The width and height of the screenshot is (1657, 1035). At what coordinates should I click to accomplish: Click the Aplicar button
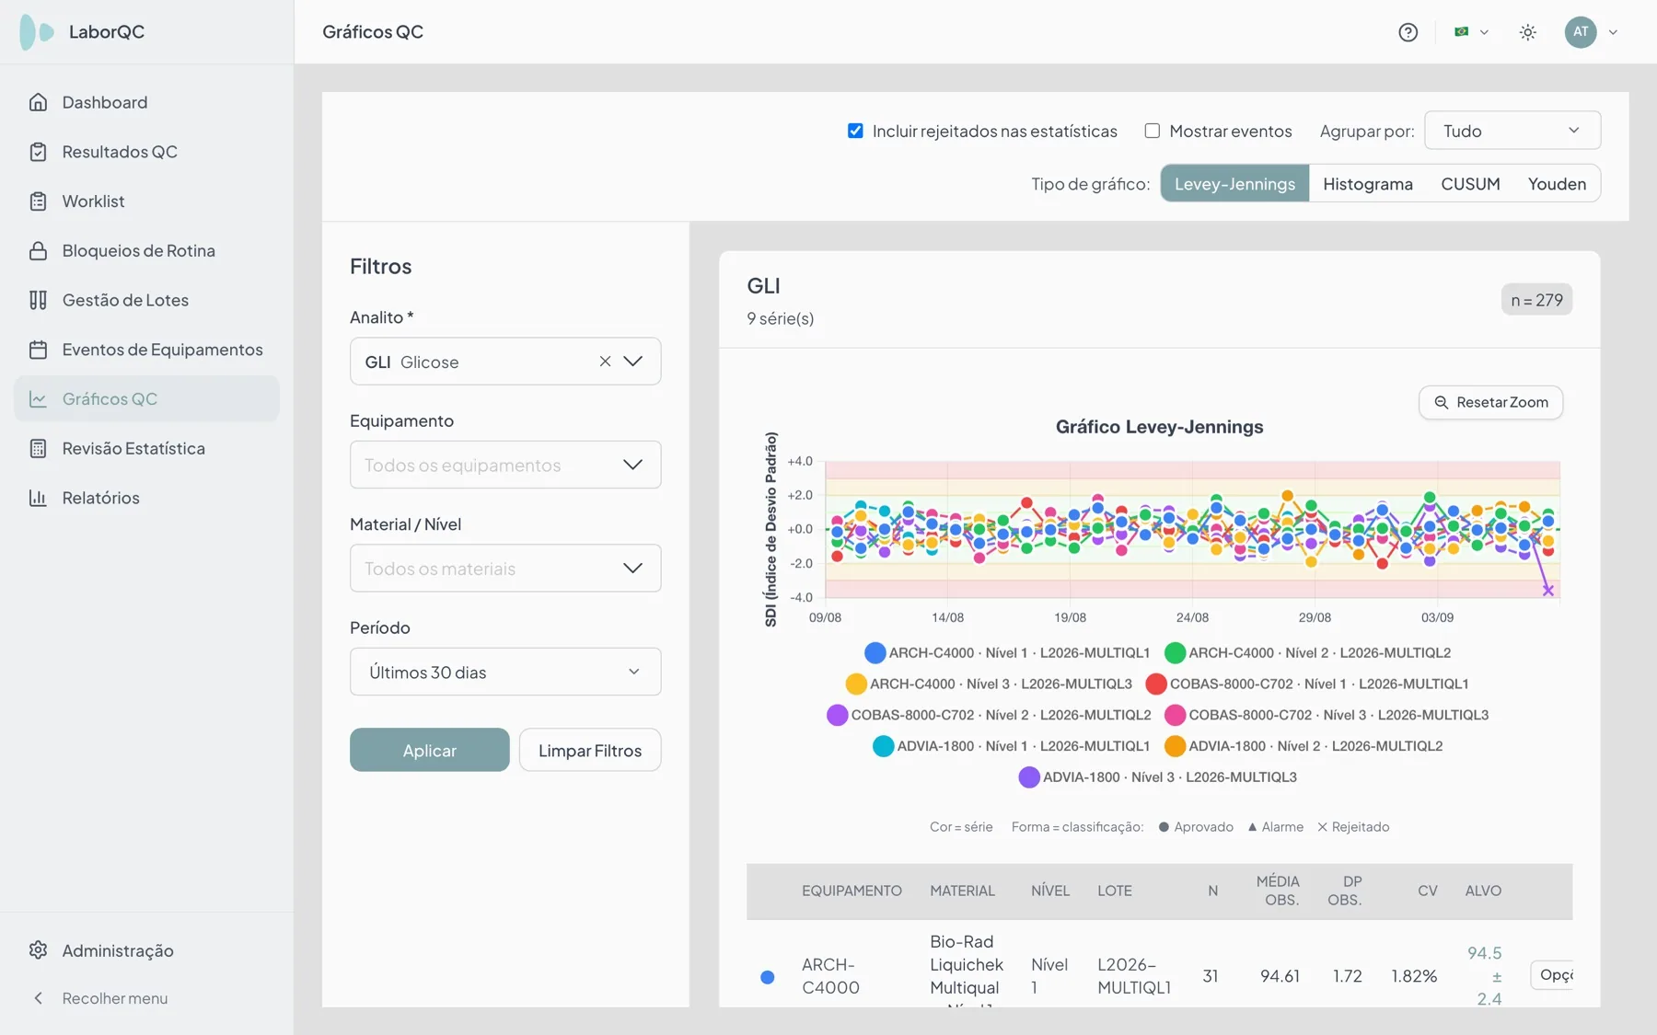point(430,750)
